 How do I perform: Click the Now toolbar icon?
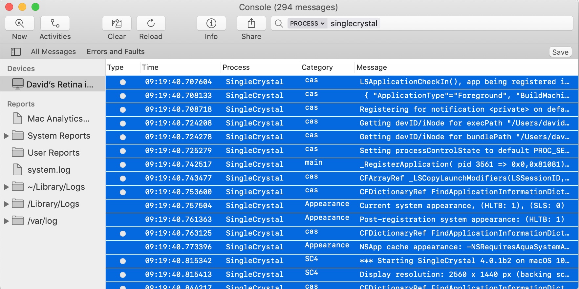pyautogui.click(x=20, y=23)
